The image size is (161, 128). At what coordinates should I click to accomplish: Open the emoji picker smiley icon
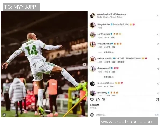92,115
